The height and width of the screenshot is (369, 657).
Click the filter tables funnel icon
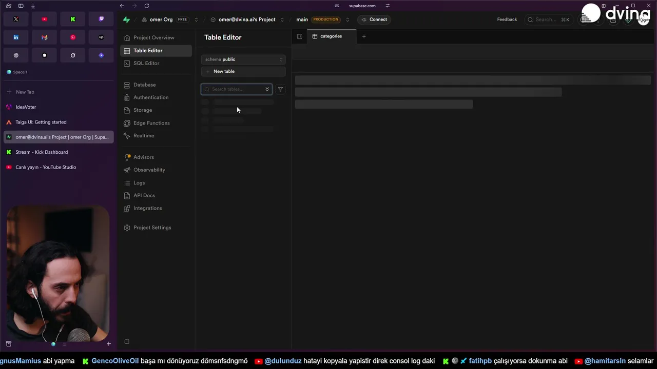click(280, 89)
